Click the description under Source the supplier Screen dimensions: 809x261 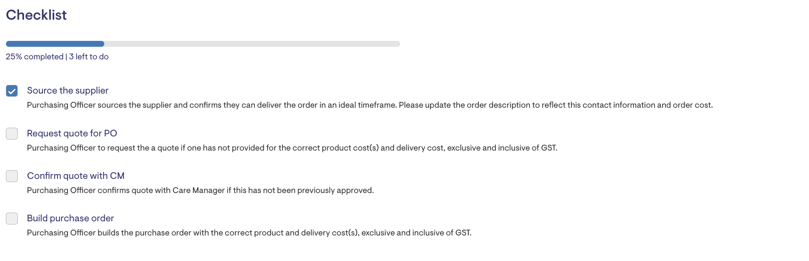(369, 105)
